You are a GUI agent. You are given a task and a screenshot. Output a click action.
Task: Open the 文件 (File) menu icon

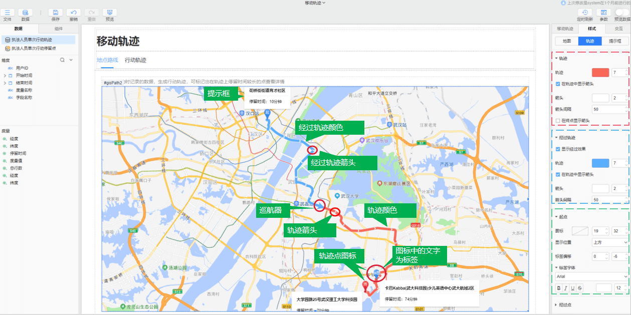coord(7,13)
